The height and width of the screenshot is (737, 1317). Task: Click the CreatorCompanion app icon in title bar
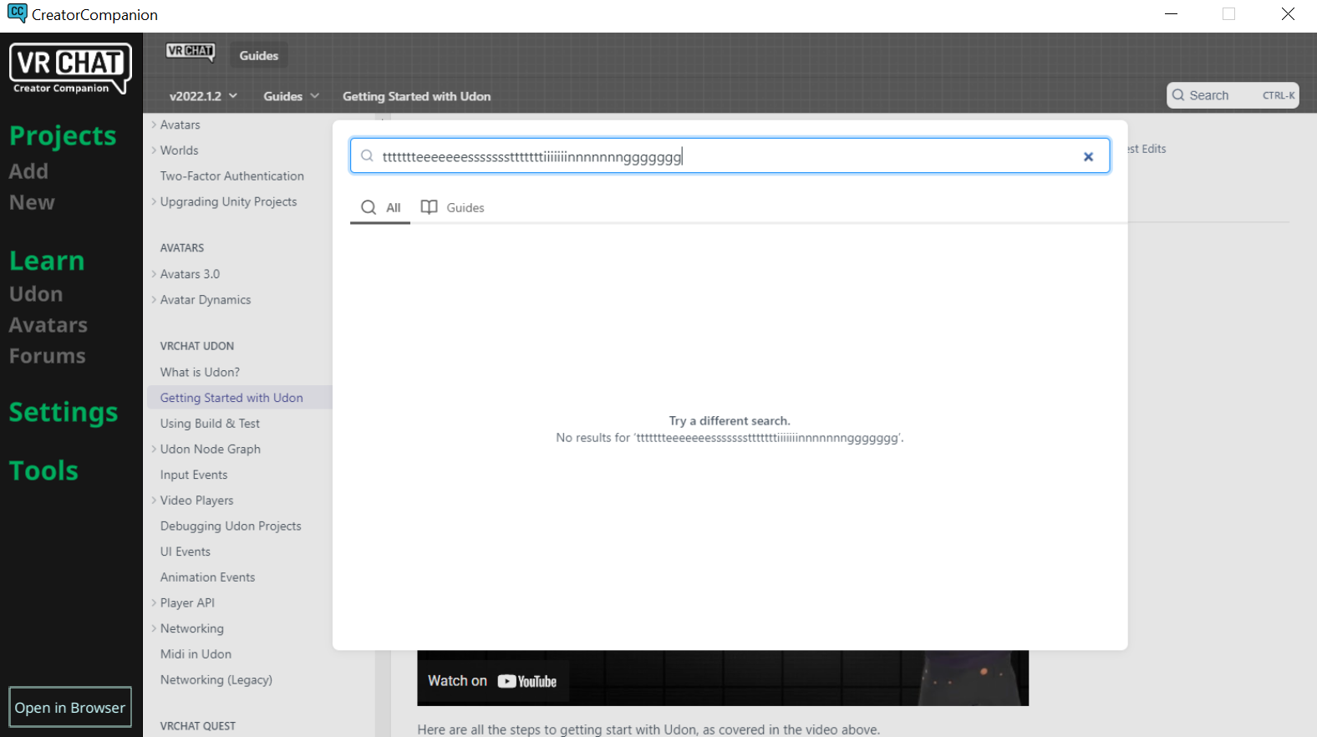pyautogui.click(x=17, y=13)
